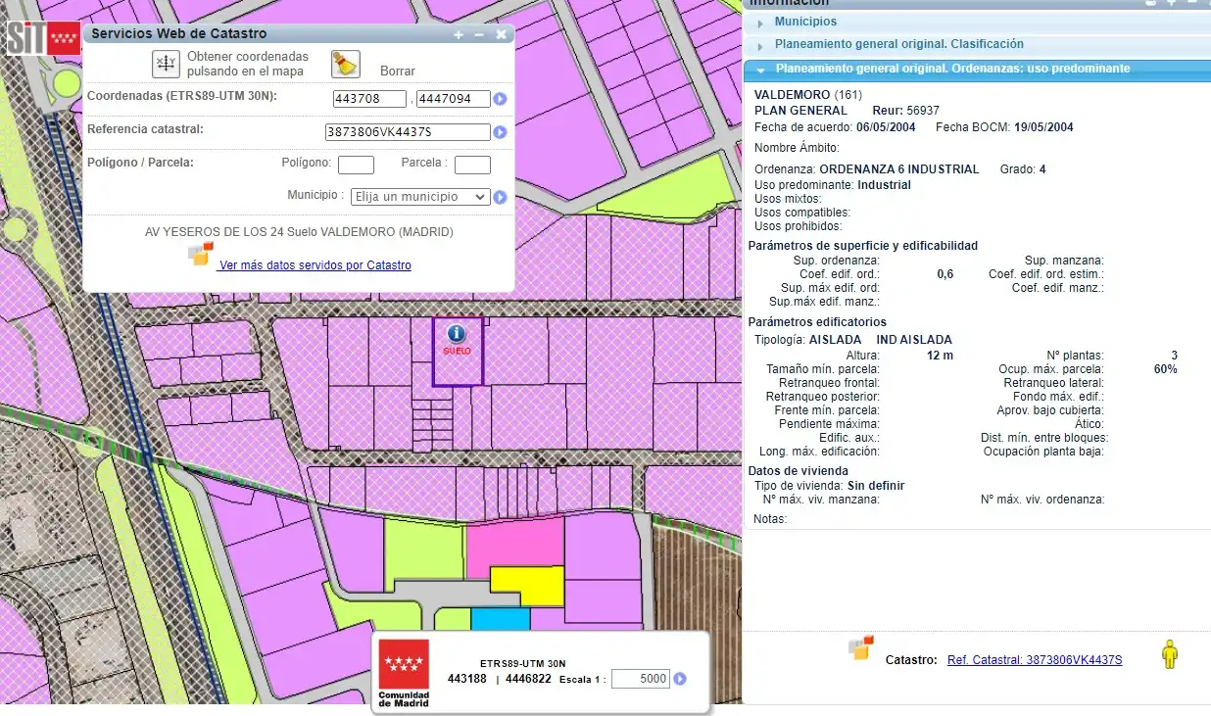Image resolution: width=1211 pixels, height=716 pixels.
Task: Submit the Referencia catastral search arrow
Action: pyautogui.click(x=500, y=132)
